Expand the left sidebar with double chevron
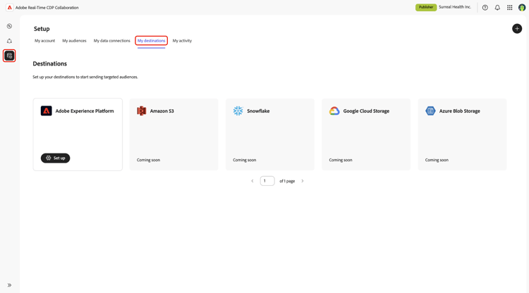Screen dimensions: 529x293 coord(9,285)
